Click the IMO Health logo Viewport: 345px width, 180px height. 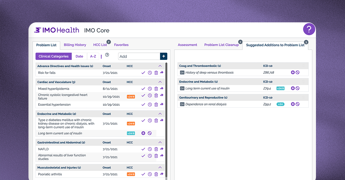pos(56,30)
